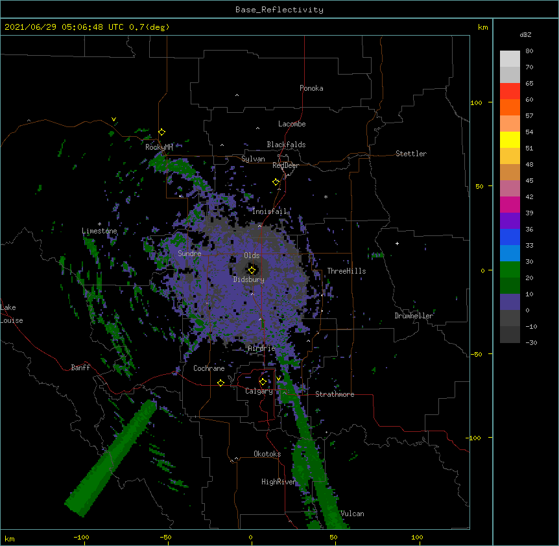The width and height of the screenshot is (559, 546).
Task: Click the Limestone label
Action: tap(99, 231)
